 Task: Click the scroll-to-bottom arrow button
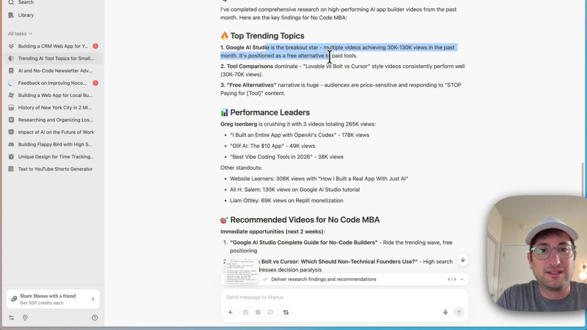click(x=463, y=260)
